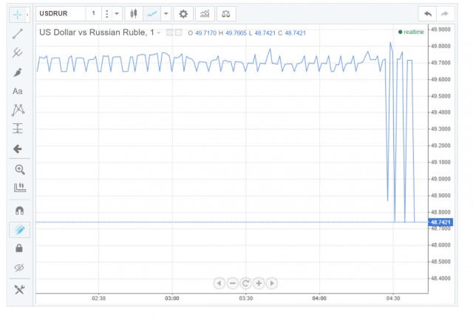473x317 pixels.
Task: Click the 49.9000 price axis label
Action: point(440,30)
